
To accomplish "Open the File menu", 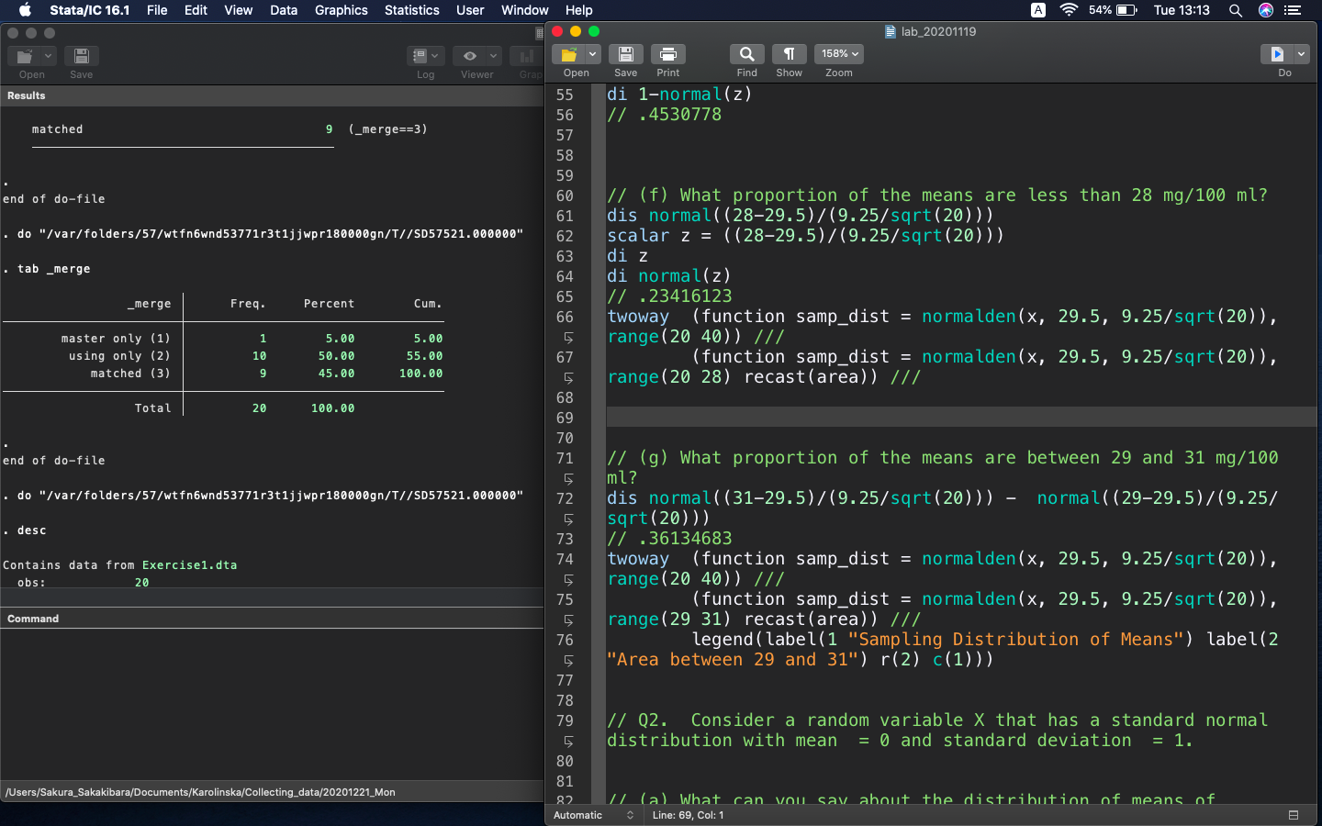I will tap(157, 10).
